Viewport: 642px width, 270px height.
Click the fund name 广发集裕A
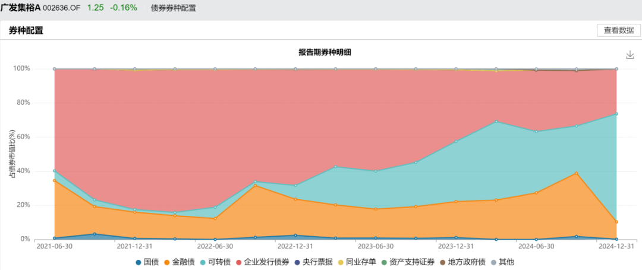coord(20,7)
